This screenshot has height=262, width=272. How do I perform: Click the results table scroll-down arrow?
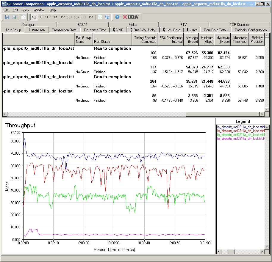tap(267, 109)
